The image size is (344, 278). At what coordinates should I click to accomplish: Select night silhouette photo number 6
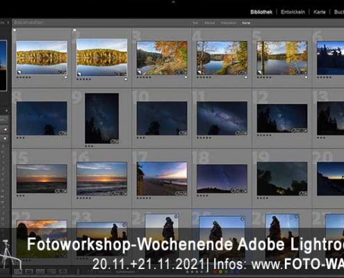(330, 58)
